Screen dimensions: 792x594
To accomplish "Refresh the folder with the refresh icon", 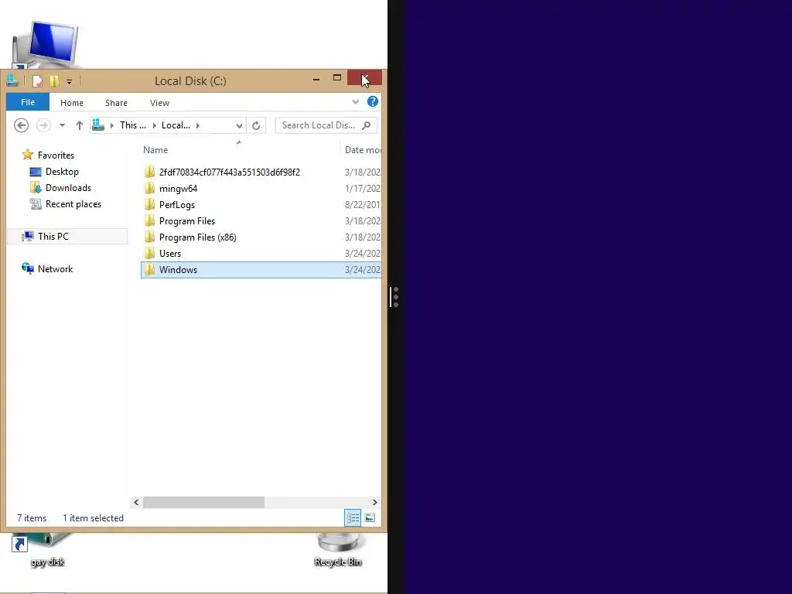I will coord(256,125).
